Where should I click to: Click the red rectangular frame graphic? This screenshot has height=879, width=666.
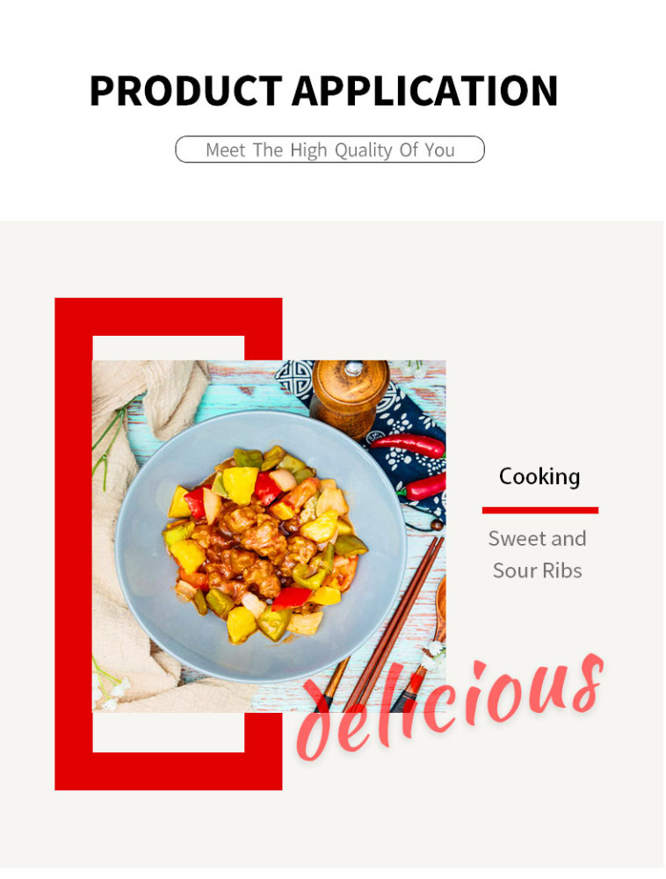75,544
